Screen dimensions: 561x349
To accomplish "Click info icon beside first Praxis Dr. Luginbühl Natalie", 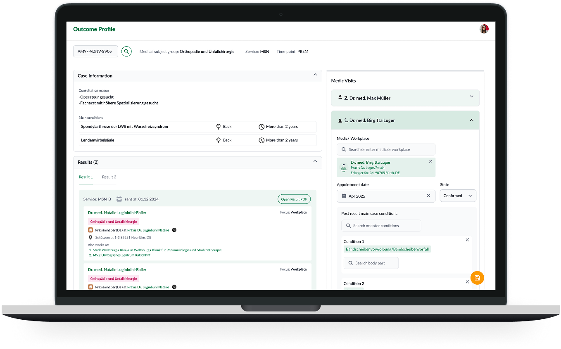I will [x=174, y=230].
